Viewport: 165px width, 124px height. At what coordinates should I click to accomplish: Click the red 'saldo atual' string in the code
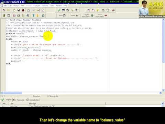click(31, 55)
